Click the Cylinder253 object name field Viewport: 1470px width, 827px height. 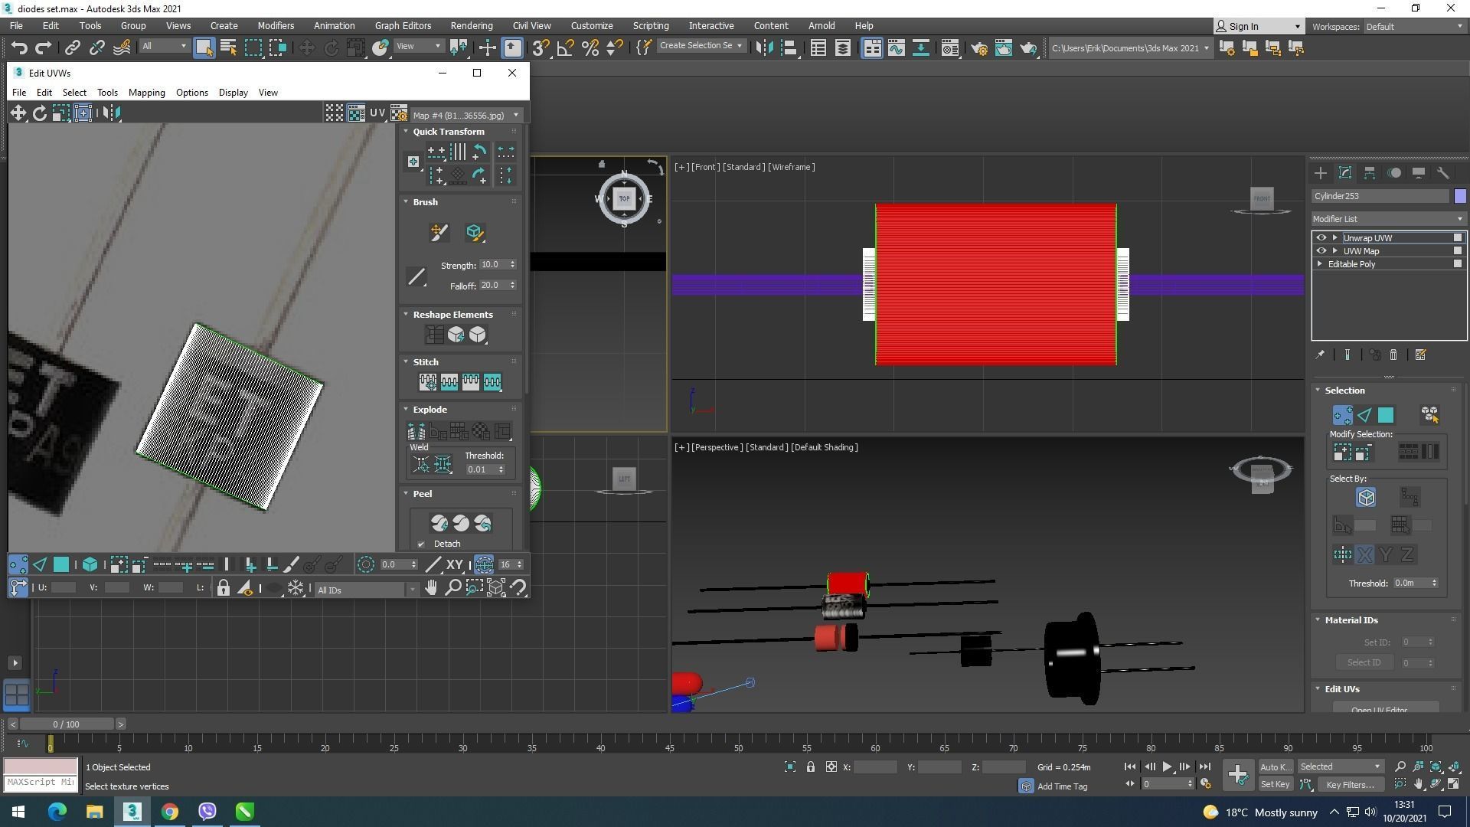click(x=1380, y=196)
